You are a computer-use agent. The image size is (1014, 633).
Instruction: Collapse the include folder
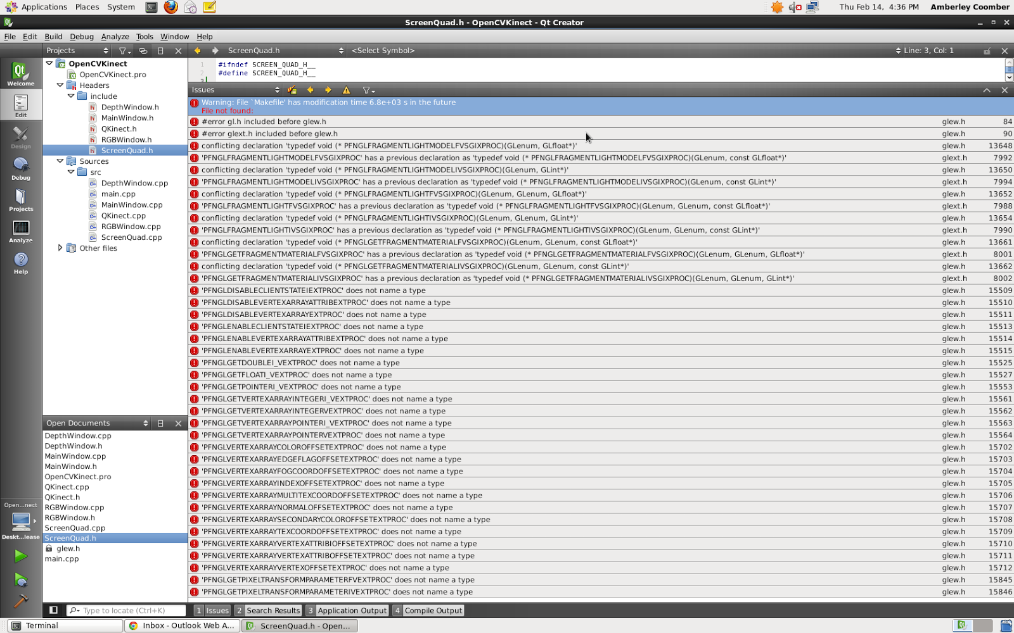pyautogui.click(x=71, y=96)
